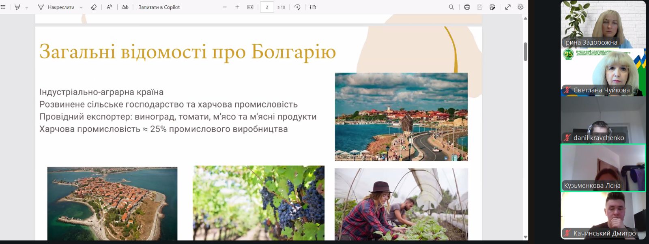Open the draw tool options chevron
Viewport: 649px width, 244px height.
81,7
